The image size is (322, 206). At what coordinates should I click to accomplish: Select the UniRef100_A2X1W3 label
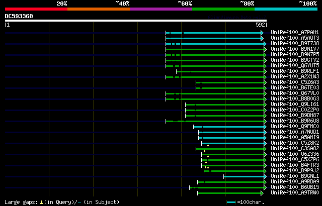coord(295,77)
